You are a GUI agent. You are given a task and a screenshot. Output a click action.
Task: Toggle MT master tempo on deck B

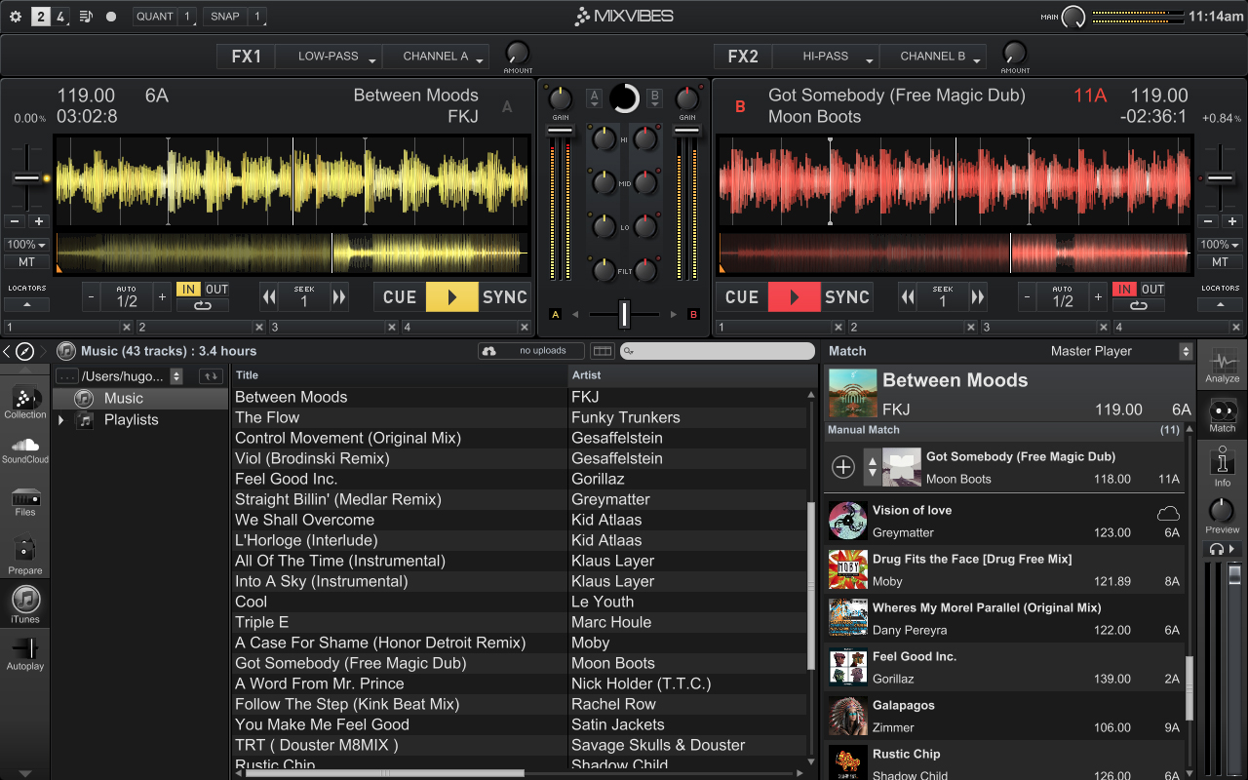[1220, 262]
